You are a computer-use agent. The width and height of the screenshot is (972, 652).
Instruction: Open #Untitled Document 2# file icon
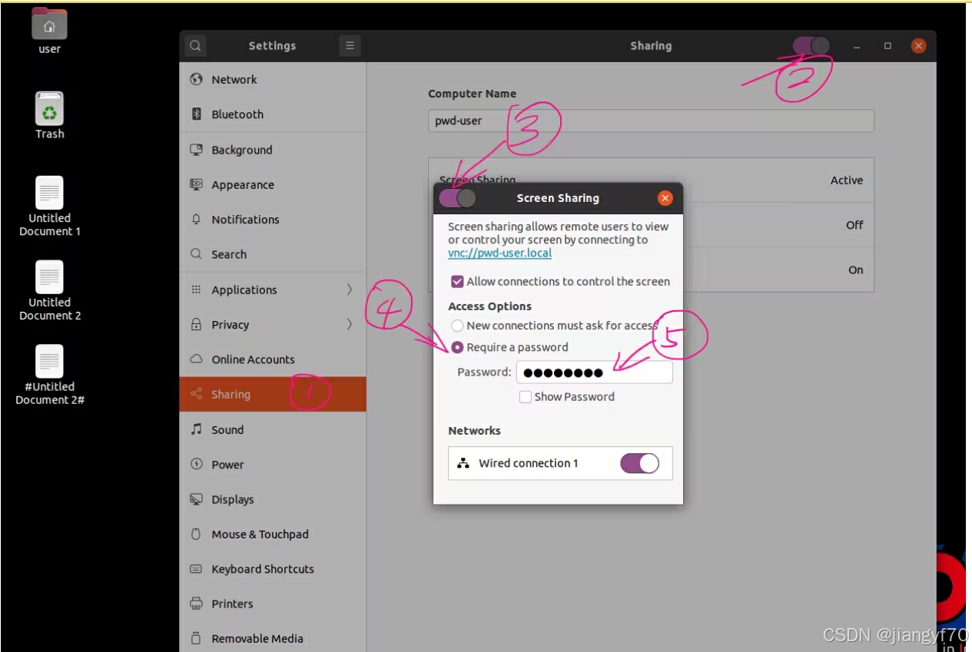coord(49,362)
